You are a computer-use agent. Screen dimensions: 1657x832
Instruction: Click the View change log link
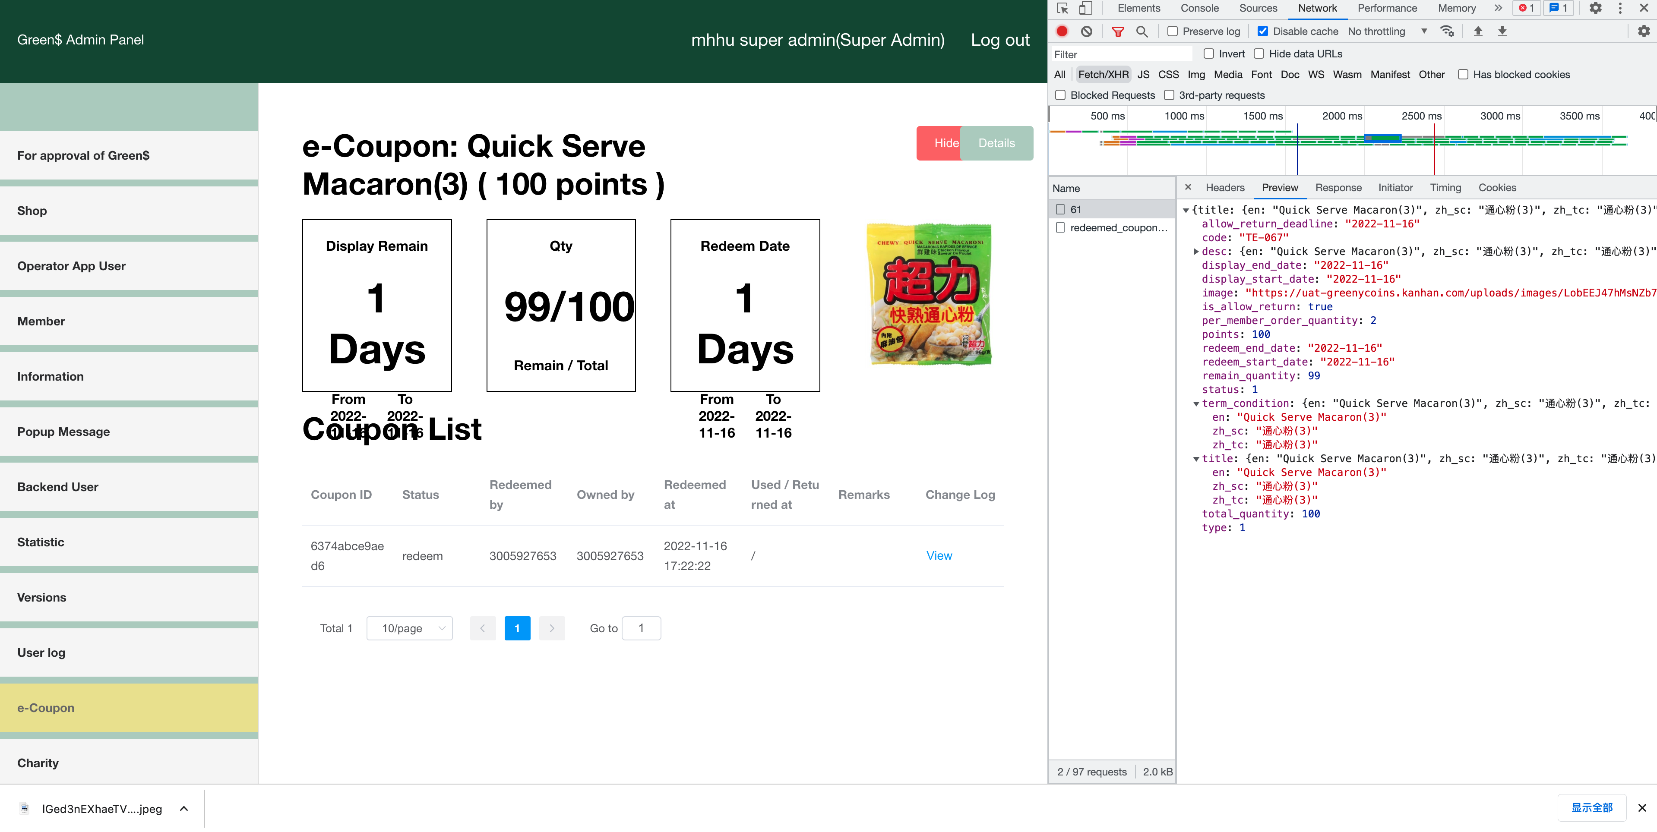(x=939, y=555)
